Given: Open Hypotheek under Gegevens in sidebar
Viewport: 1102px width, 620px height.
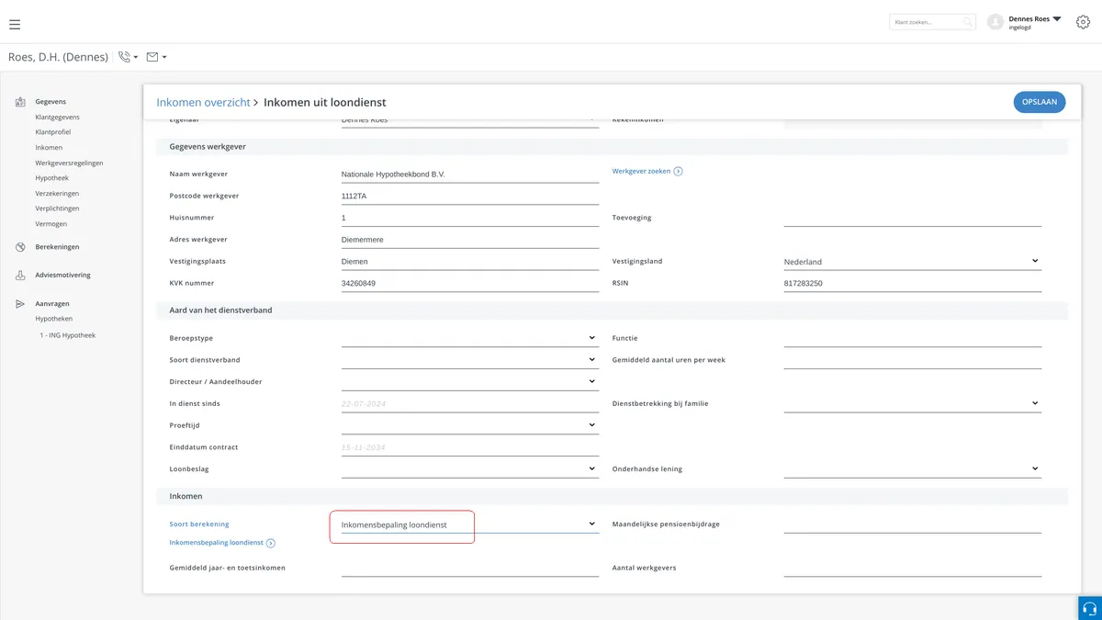Looking at the screenshot, I should (x=51, y=178).
